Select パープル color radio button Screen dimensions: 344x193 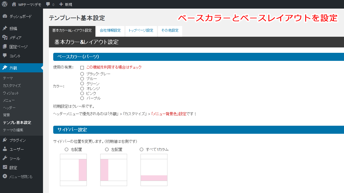[x=82, y=98]
